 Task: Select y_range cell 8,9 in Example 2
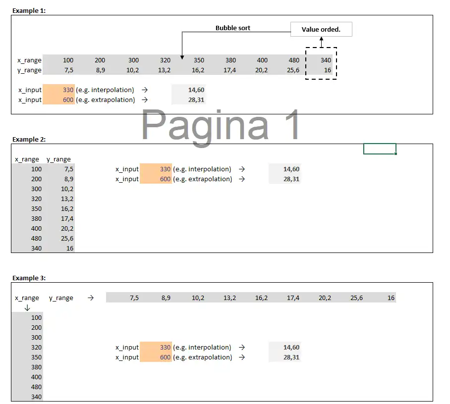(59, 179)
